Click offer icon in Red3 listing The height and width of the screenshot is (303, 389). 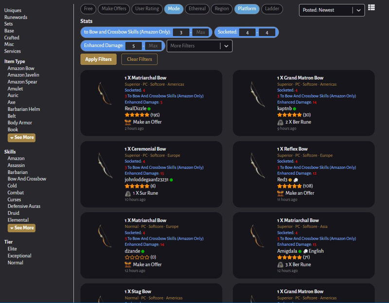[x=281, y=193]
